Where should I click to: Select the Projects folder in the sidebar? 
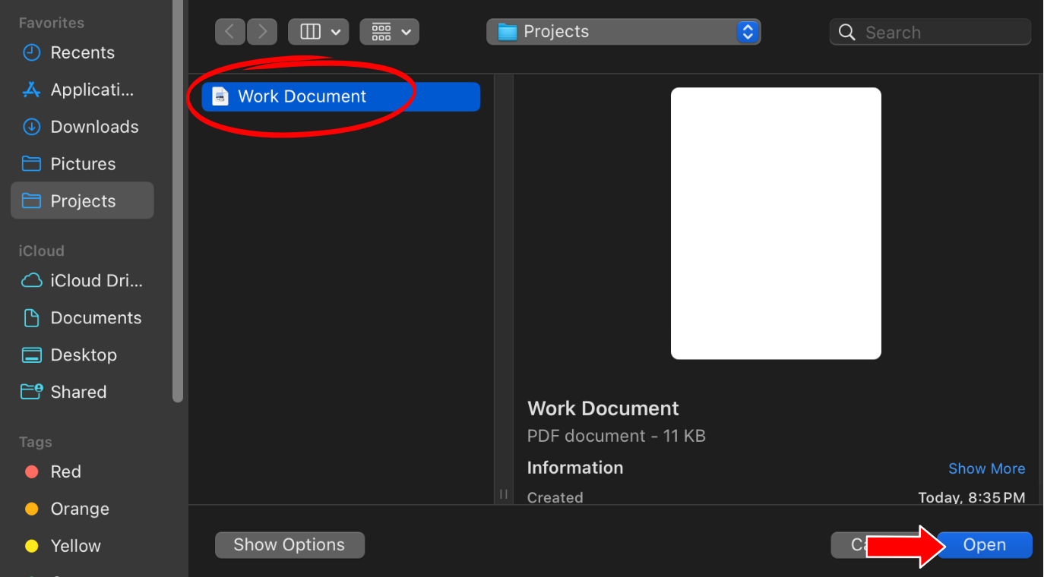click(x=82, y=201)
